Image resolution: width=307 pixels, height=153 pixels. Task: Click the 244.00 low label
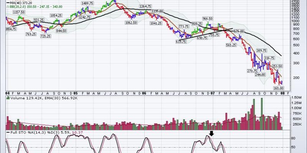260,75
